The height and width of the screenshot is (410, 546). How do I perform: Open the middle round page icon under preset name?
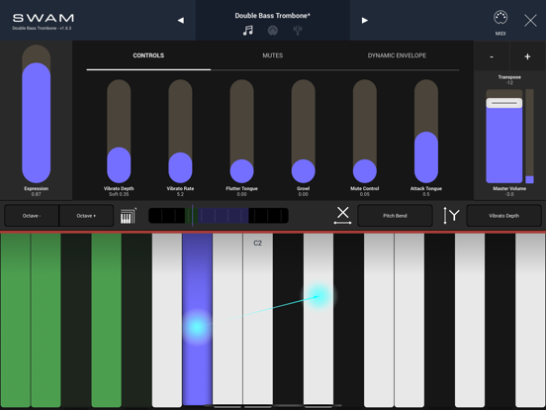pyautogui.click(x=273, y=31)
